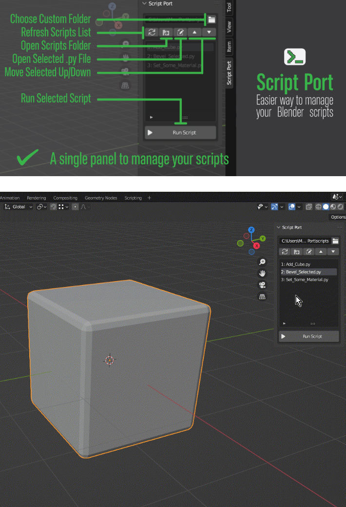Select rendered viewport shading
Viewport: 346px width, 507px height.
[x=341, y=206]
